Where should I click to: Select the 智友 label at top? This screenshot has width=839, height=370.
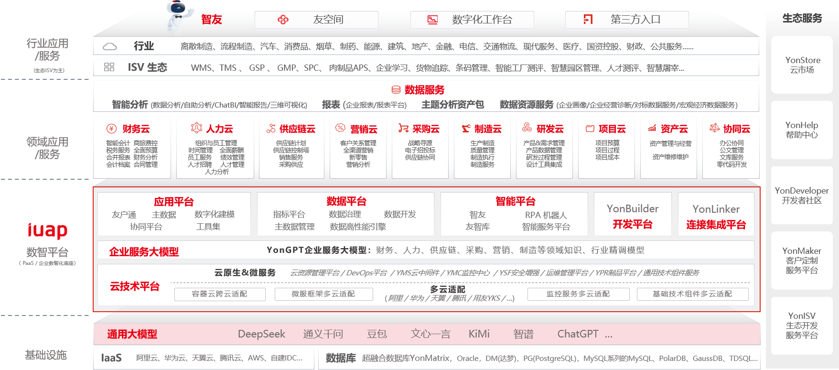point(212,20)
